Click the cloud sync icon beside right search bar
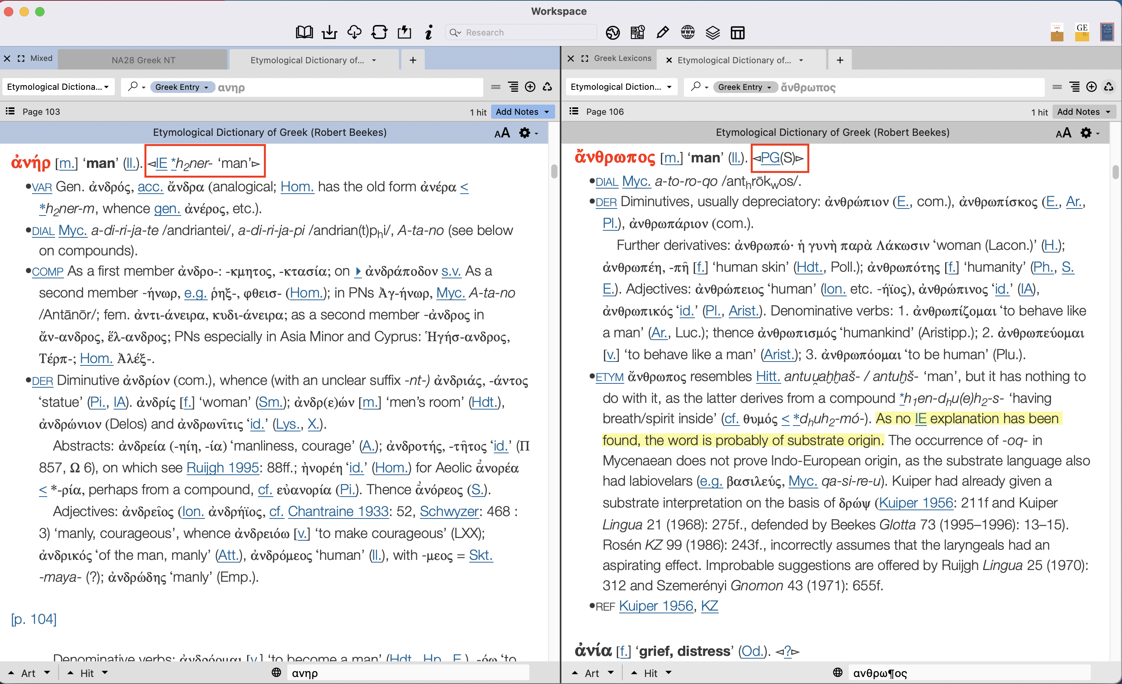Viewport: 1122px width, 684px height. click(1109, 87)
